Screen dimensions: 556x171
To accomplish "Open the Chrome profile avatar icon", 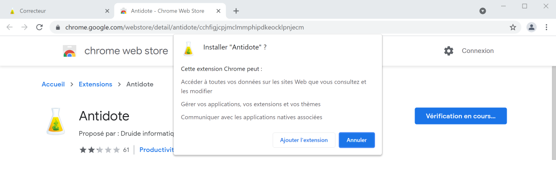I will [x=531, y=27].
